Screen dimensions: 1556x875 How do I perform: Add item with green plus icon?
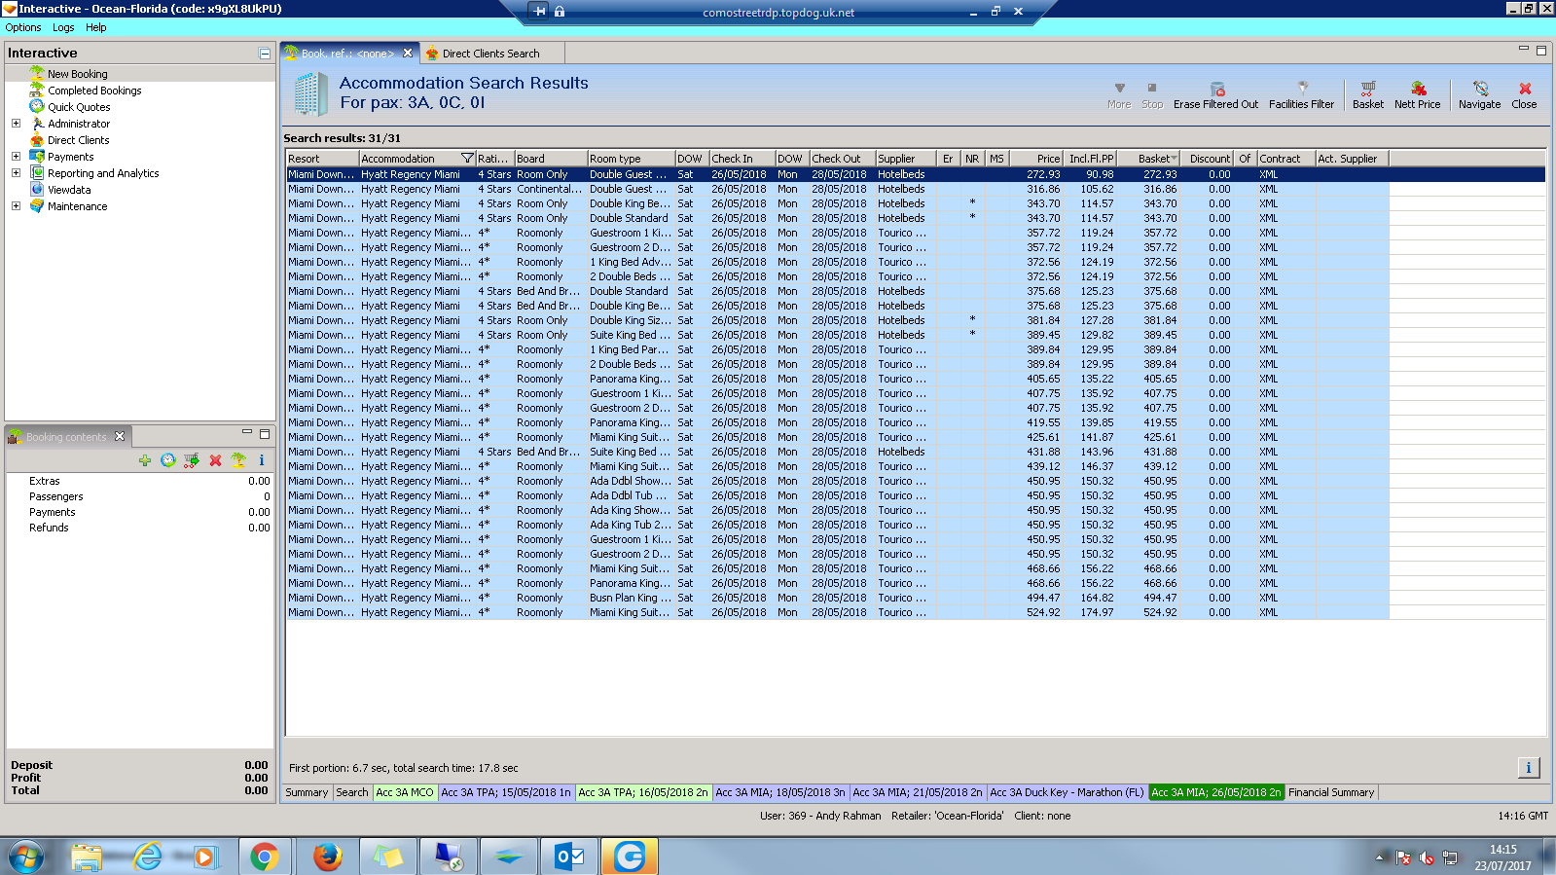(145, 460)
